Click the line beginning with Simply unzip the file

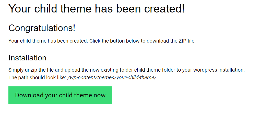coord(126,70)
